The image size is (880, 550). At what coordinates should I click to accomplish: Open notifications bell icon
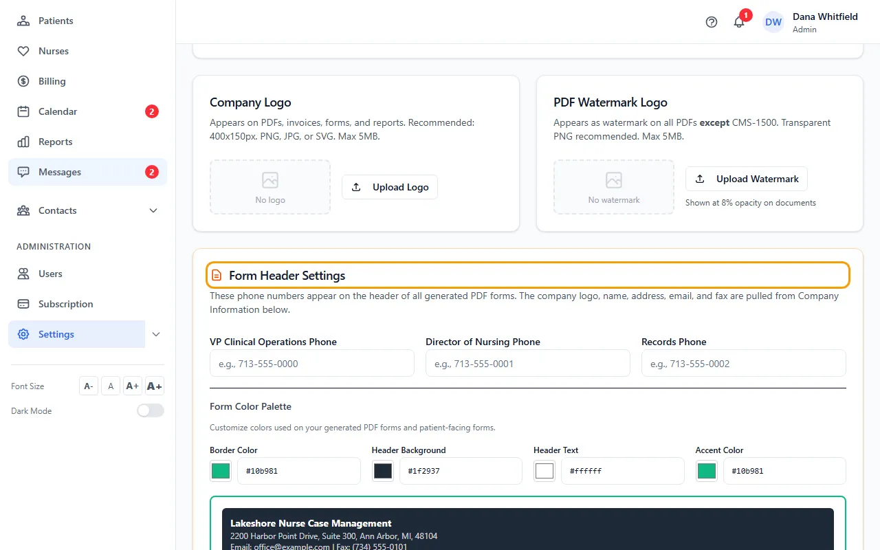click(739, 22)
